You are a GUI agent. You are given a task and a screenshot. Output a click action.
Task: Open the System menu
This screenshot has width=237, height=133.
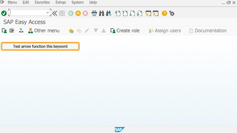(x=78, y=2)
